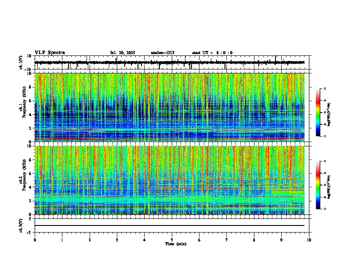Click the "10" tick on the Time axis
The height and width of the screenshot is (269, 348).
point(309,240)
